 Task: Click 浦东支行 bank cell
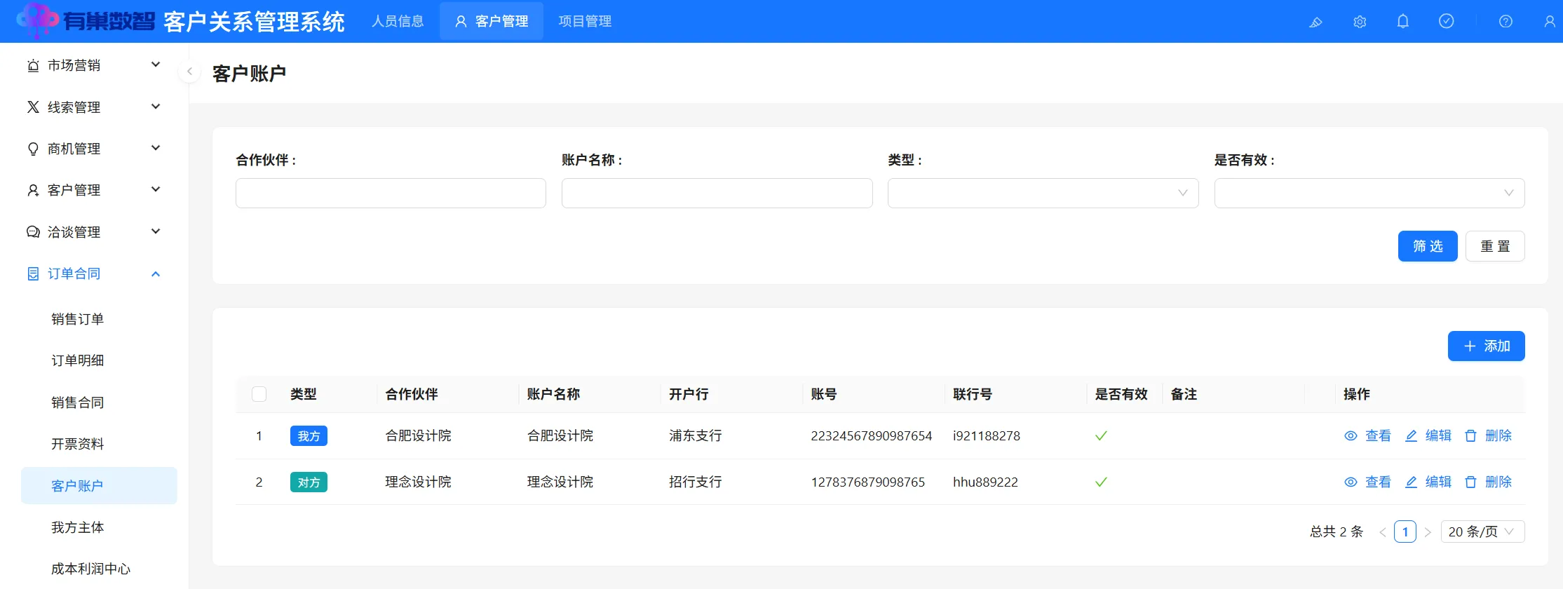(695, 436)
